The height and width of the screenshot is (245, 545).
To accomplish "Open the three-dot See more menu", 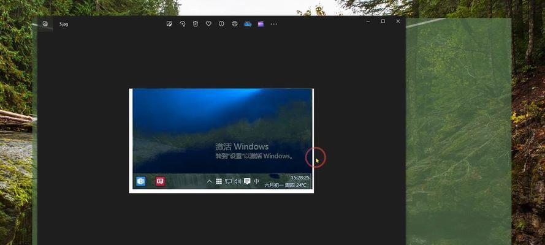I will 274,24.
